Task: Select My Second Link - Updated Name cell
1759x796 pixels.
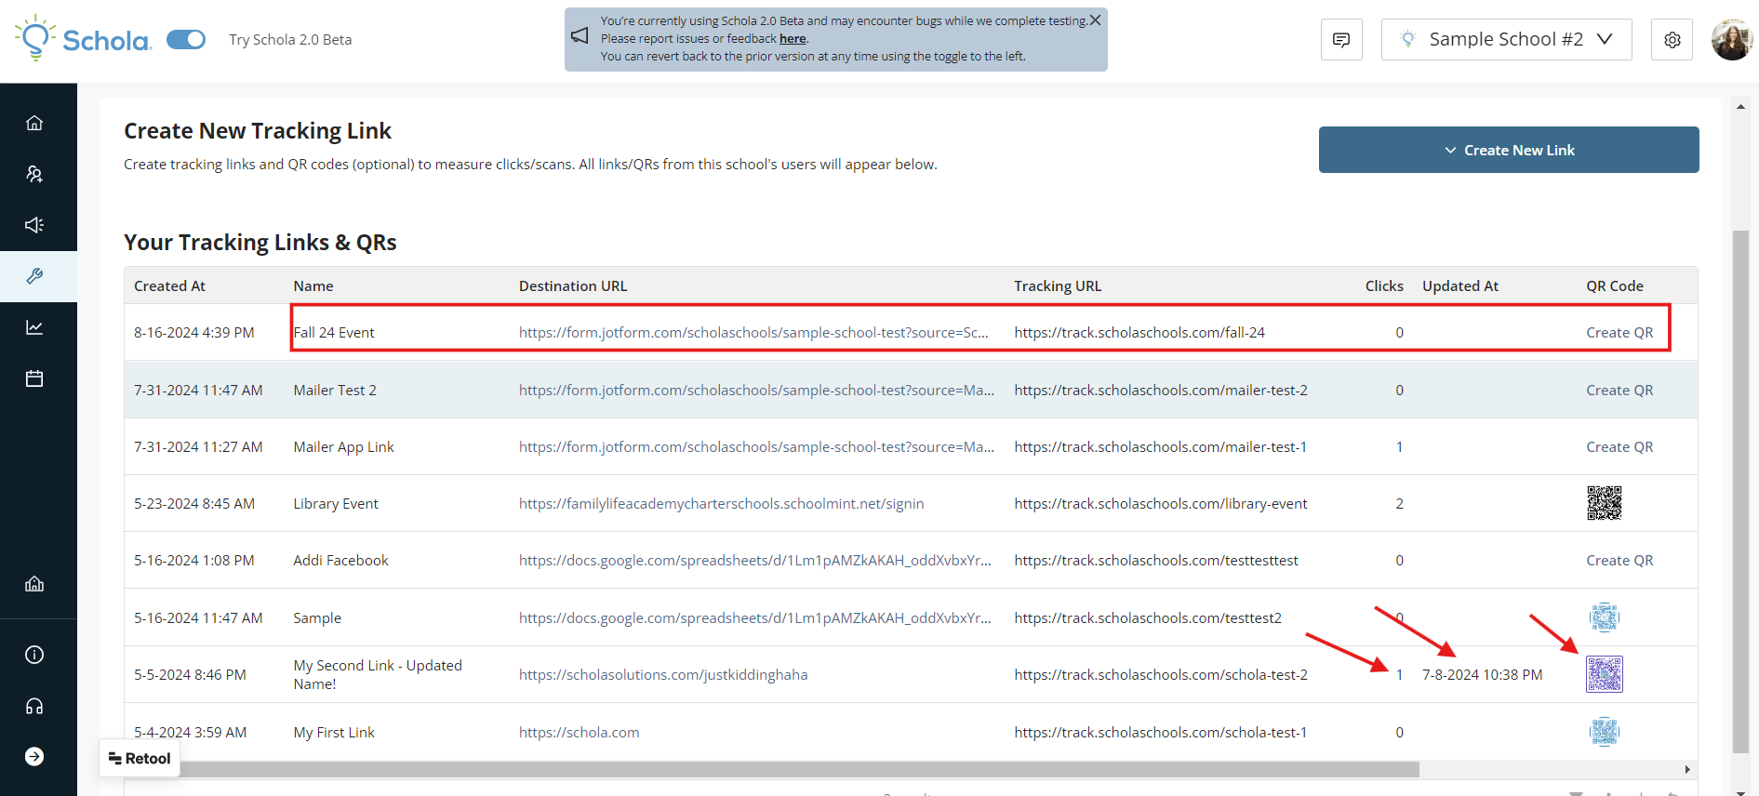Action: pyautogui.click(x=378, y=675)
